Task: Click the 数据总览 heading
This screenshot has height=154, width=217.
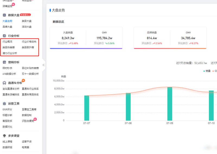Action: (x=58, y=22)
